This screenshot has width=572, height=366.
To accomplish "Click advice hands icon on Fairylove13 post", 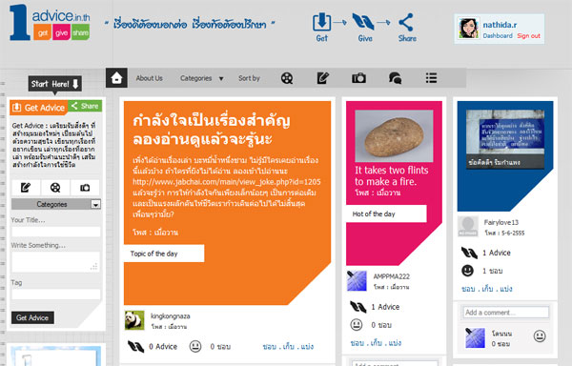I will [469, 253].
